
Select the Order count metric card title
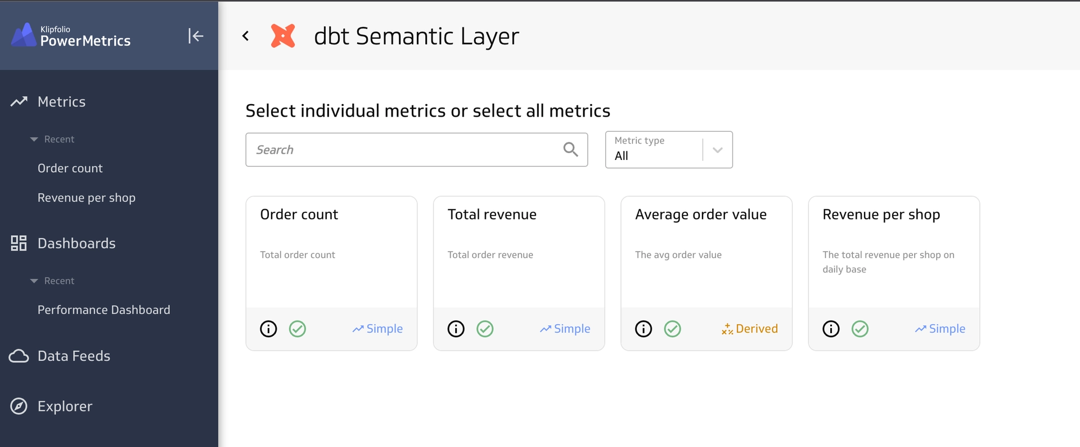point(299,214)
